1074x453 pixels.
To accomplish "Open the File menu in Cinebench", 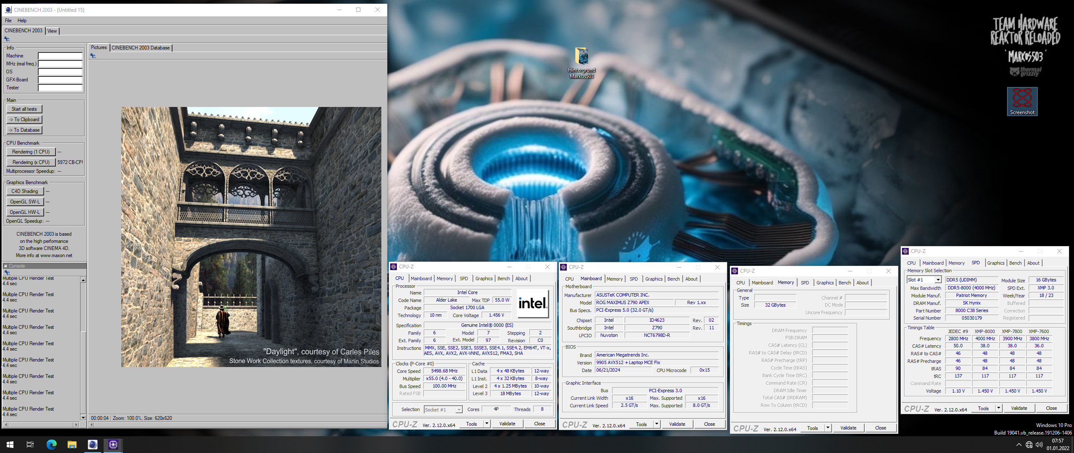I will click(x=8, y=21).
